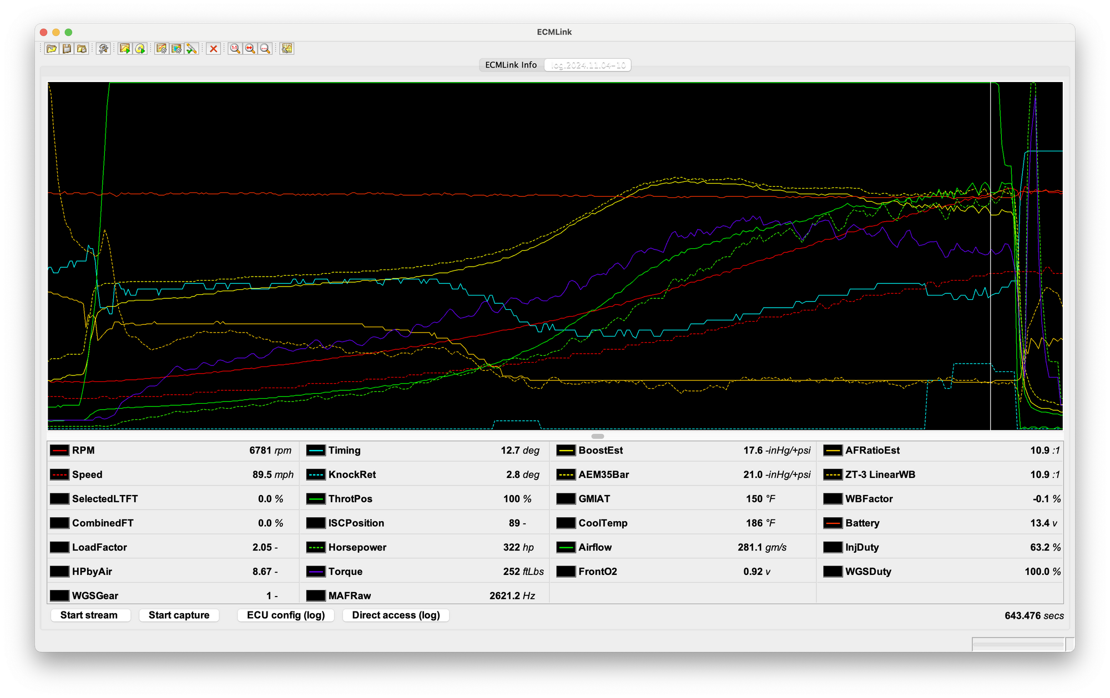The width and height of the screenshot is (1110, 698).
Task: Select the WGSDuty legend label
Action: tap(868, 571)
